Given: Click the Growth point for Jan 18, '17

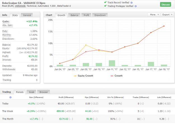Looking at the screenshot, I should coord(164,26).
